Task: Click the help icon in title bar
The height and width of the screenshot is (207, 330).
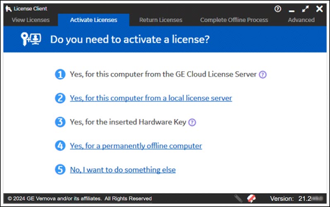Action: 278,9
